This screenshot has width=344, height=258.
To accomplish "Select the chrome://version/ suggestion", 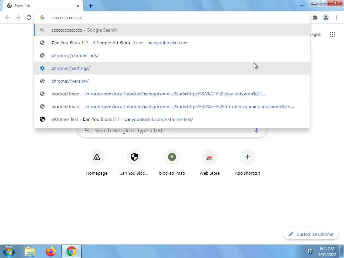I will pyautogui.click(x=172, y=81).
